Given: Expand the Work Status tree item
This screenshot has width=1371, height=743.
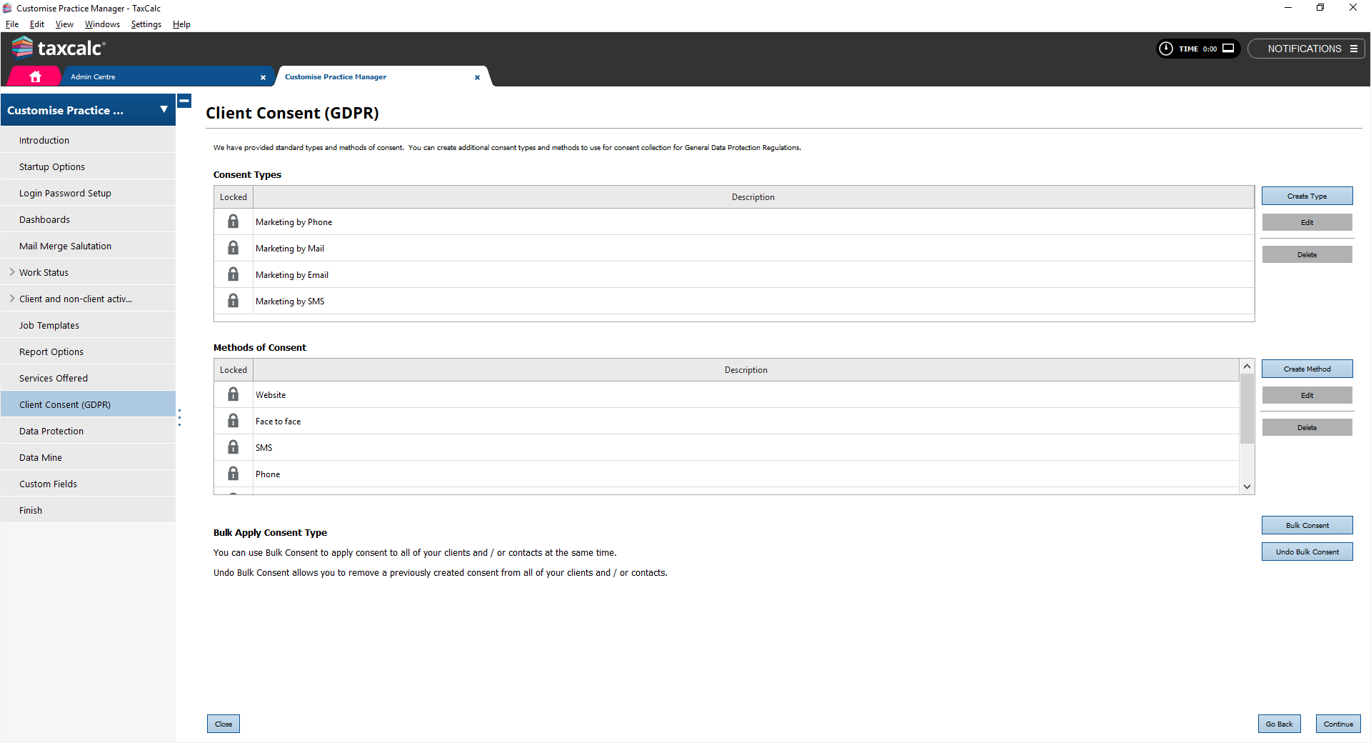Looking at the screenshot, I should point(12,272).
